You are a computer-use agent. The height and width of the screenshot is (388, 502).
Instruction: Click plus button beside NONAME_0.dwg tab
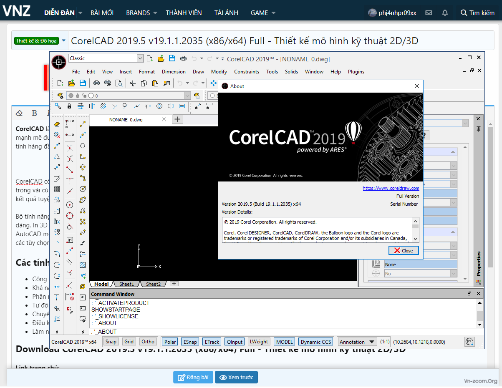pyautogui.click(x=177, y=119)
